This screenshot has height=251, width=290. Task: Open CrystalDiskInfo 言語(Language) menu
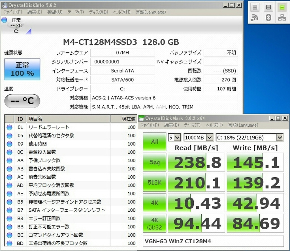151,12
